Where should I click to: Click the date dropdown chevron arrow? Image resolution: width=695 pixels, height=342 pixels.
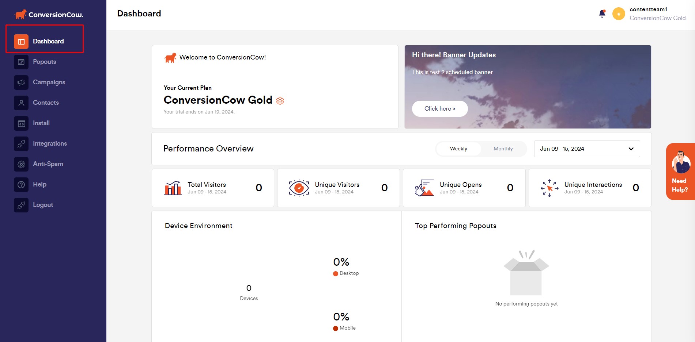pyautogui.click(x=631, y=149)
